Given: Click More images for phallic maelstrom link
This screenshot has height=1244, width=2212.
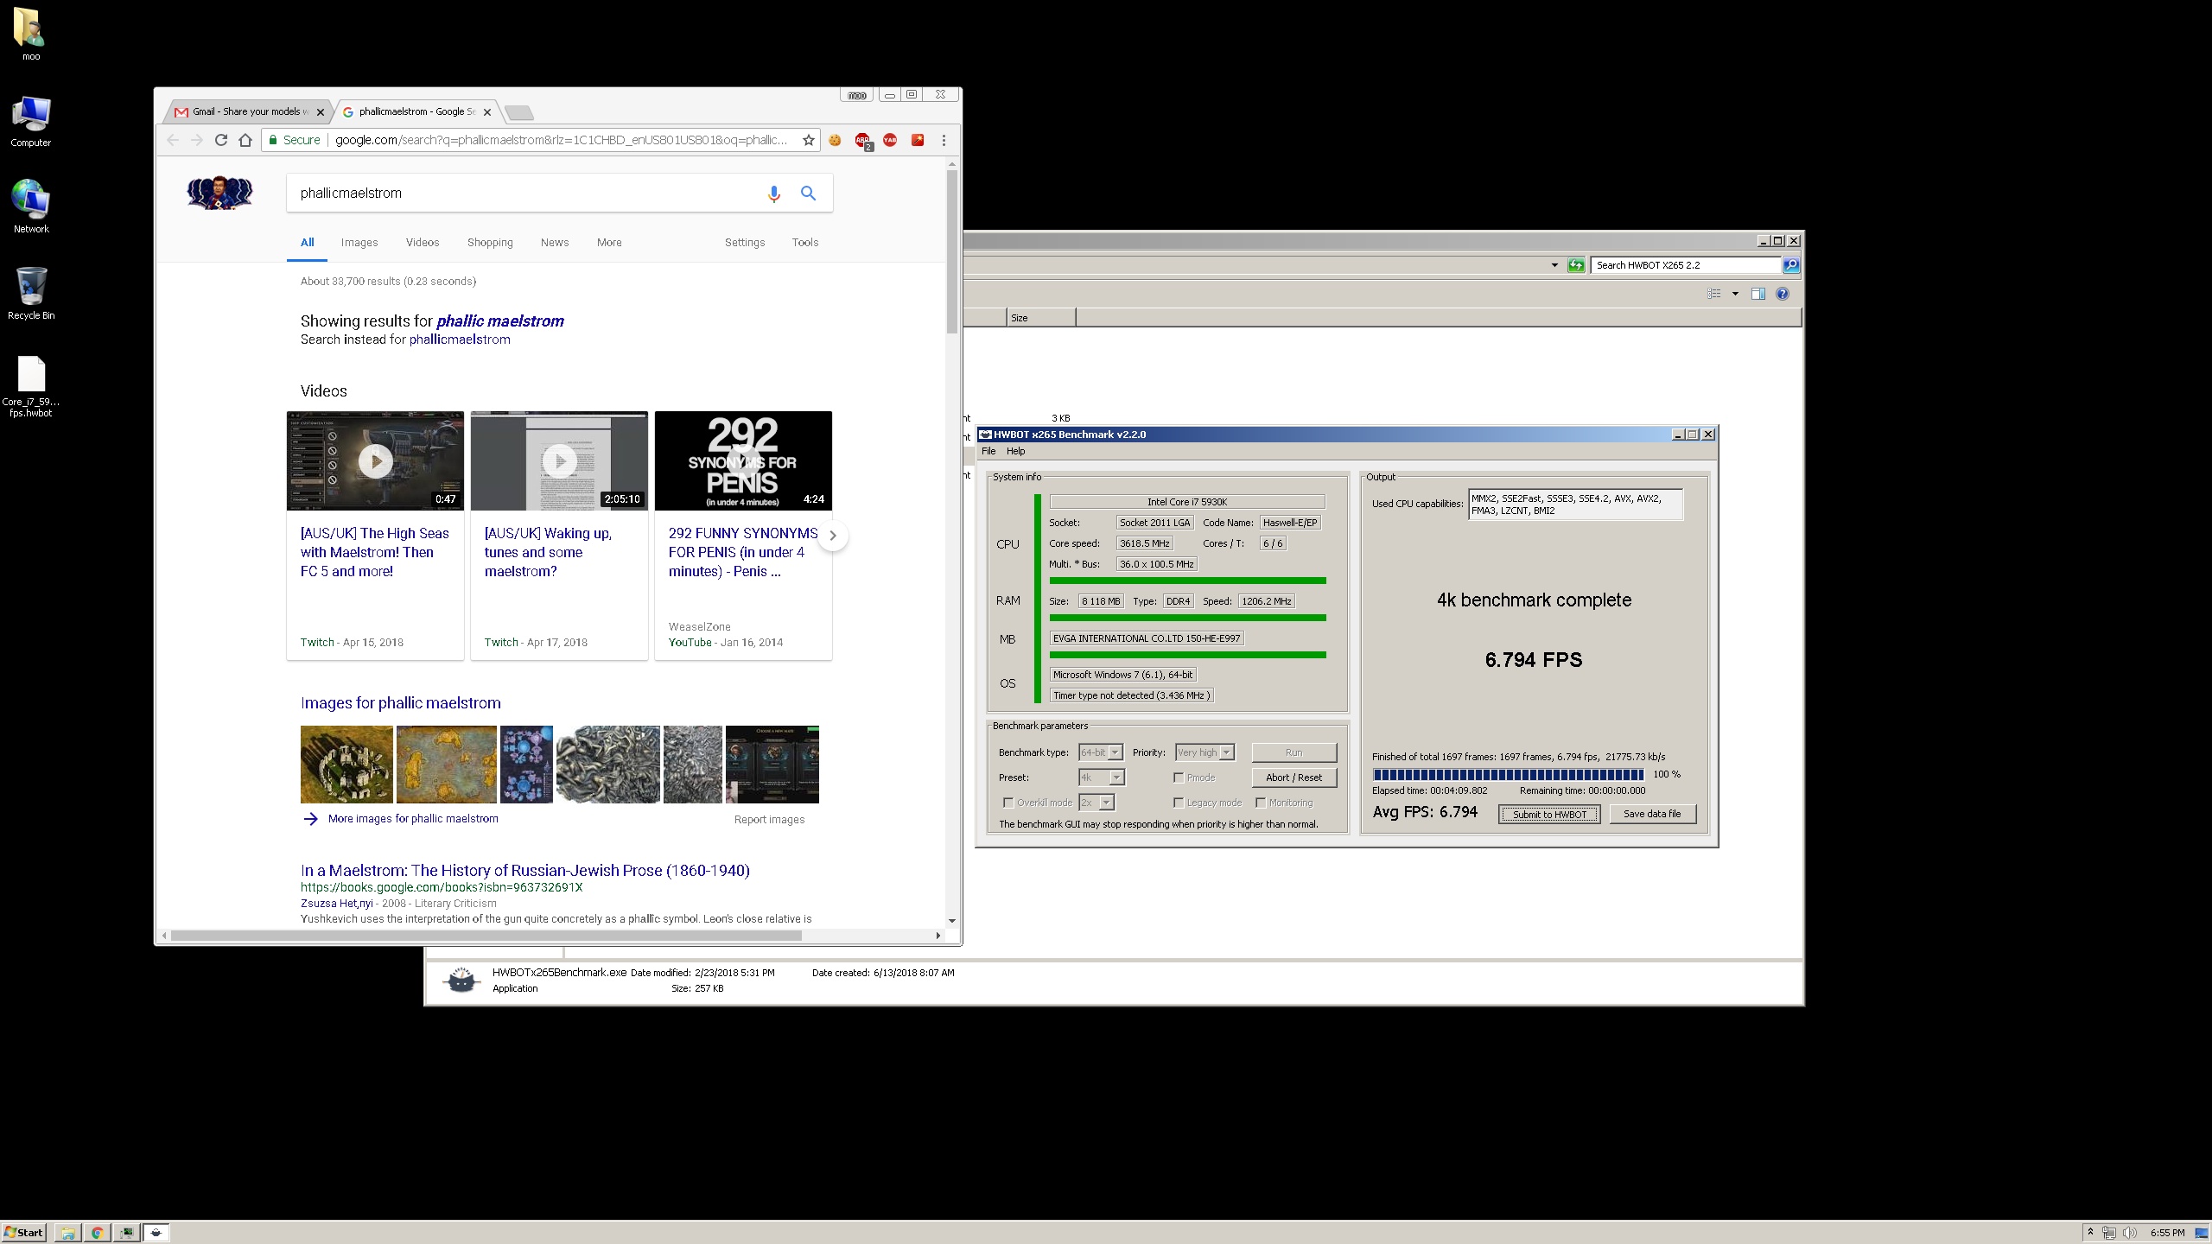Looking at the screenshot, I should coord(413,819).
